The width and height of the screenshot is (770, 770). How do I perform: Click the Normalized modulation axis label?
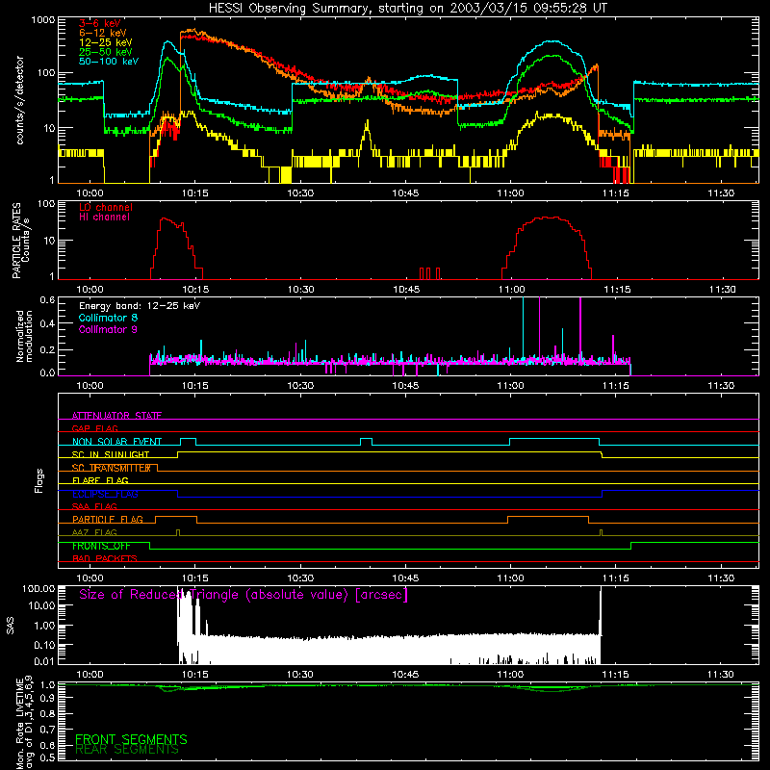(x=24, y=336)
